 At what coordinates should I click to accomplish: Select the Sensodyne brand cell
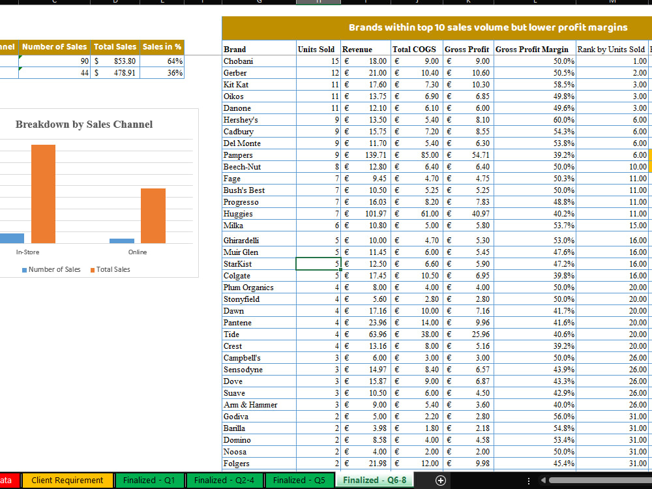(x=259, y=369)
